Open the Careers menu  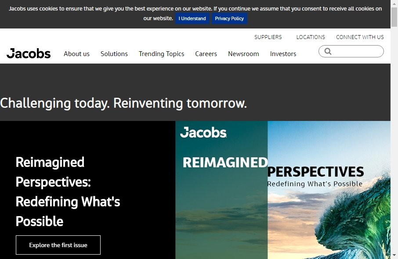206,54
